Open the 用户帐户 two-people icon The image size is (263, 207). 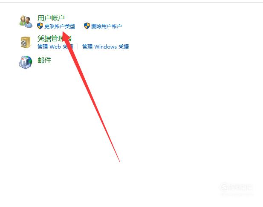click(x=26, y=21)
